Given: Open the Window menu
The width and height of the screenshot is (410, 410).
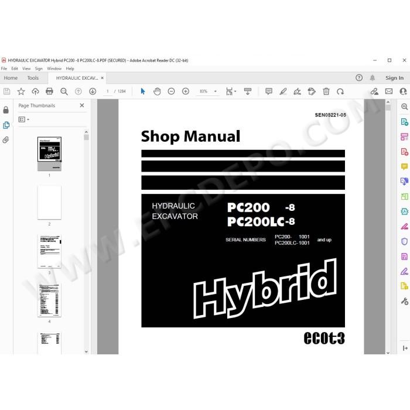Looking at the screenshot, I should tap(54, 69).
